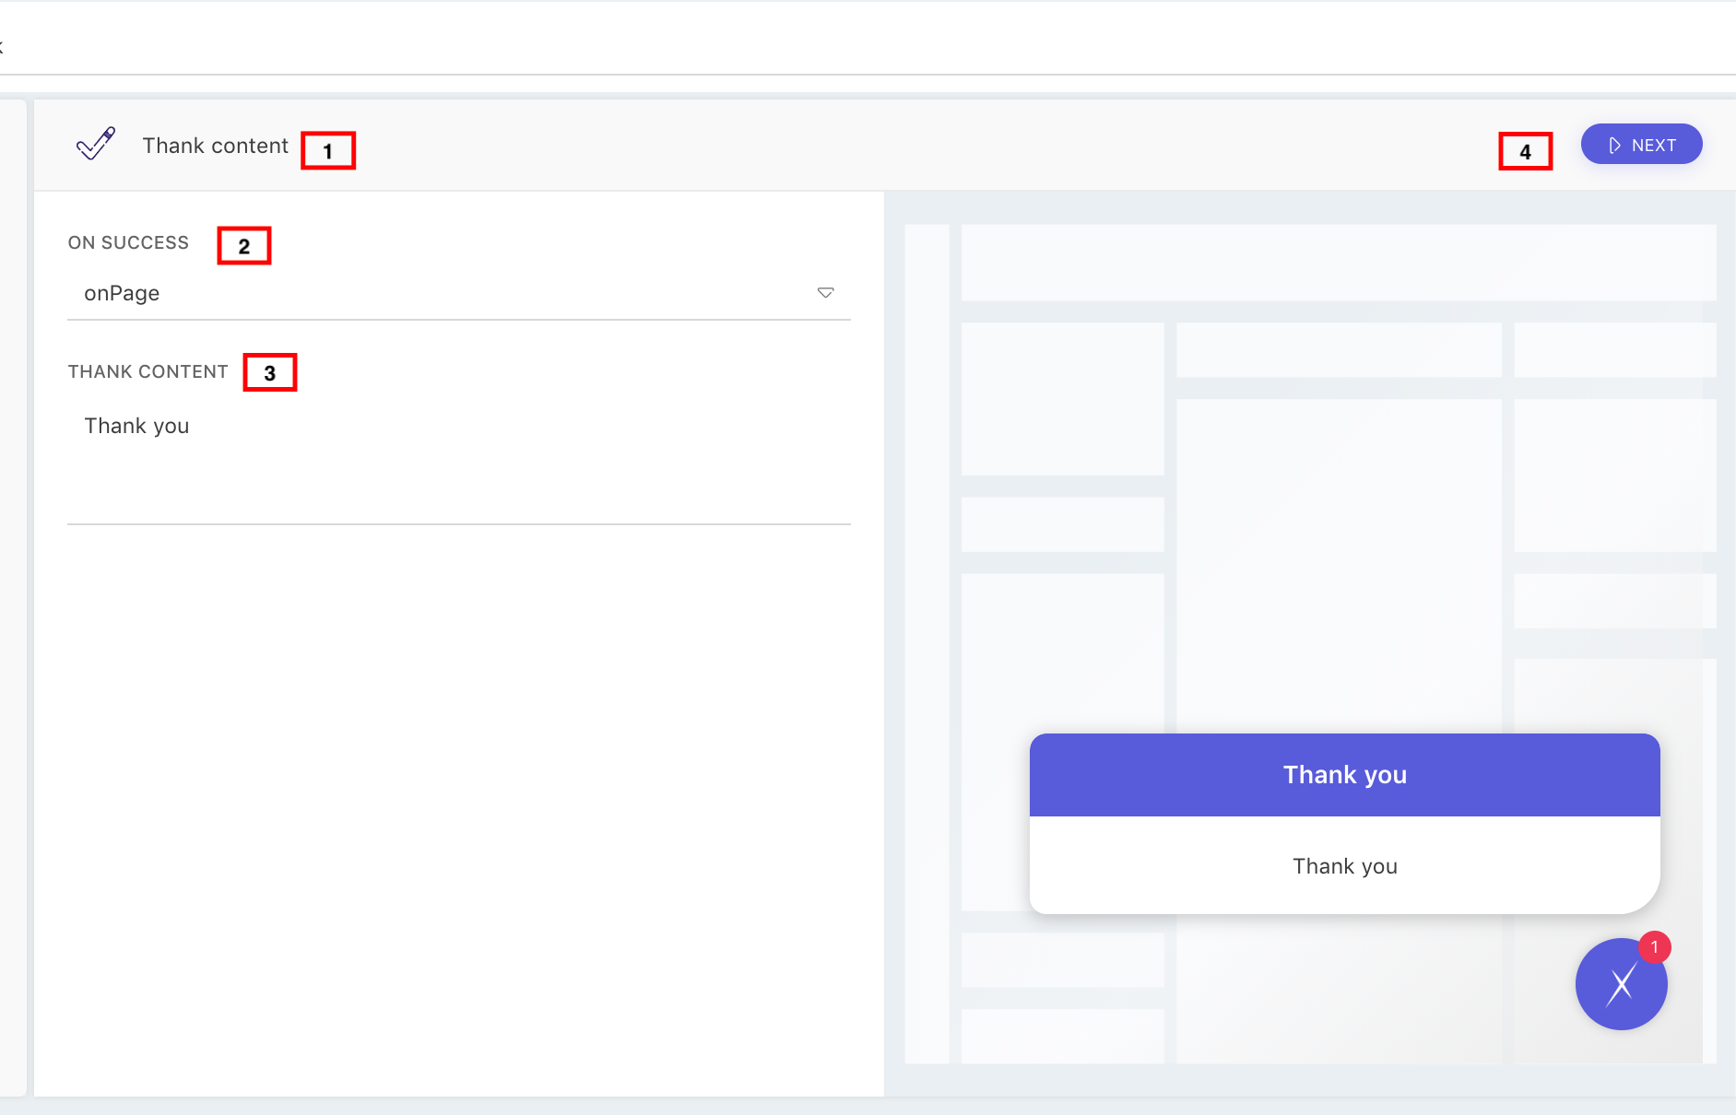
Task: Open the onPage selection field
Action: (x=443, y=294)
